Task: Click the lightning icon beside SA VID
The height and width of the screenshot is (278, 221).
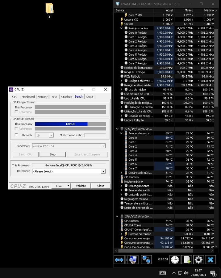Action: 122,24
